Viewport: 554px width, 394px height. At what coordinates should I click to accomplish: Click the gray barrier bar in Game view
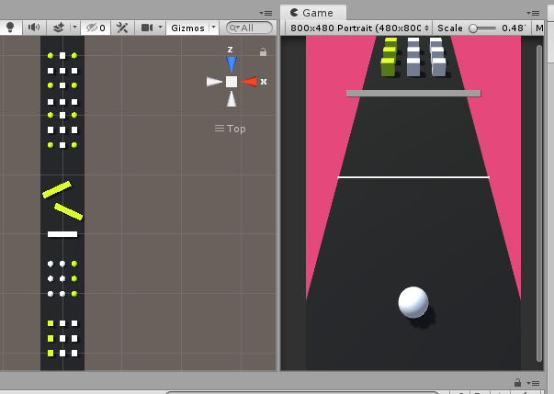coord(413,93)
